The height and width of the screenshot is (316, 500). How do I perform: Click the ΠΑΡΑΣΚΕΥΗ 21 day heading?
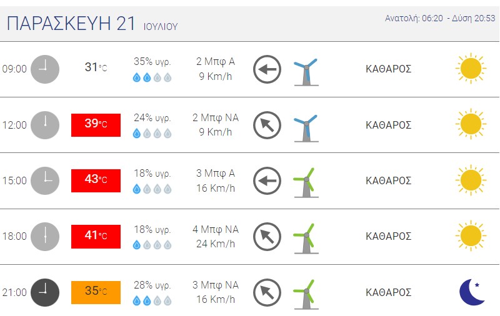coord(71,24)
